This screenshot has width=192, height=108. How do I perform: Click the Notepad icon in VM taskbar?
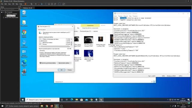96,100
